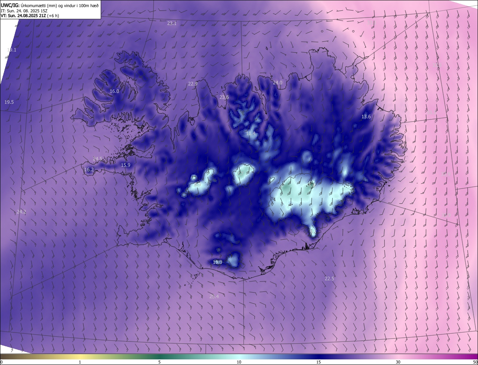
Task: Select the 10 label on color scale
Action: 239,362
